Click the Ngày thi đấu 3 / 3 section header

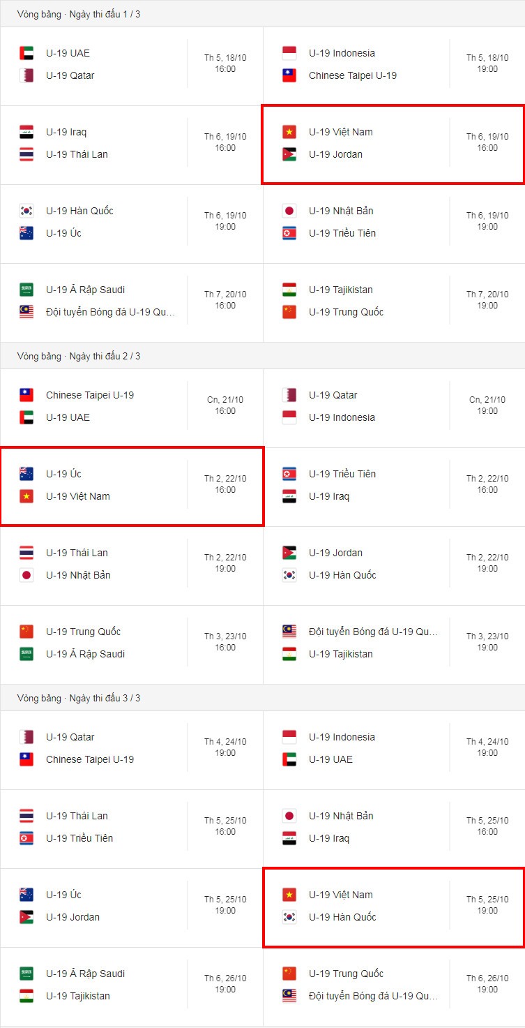[x=79, y=698]
